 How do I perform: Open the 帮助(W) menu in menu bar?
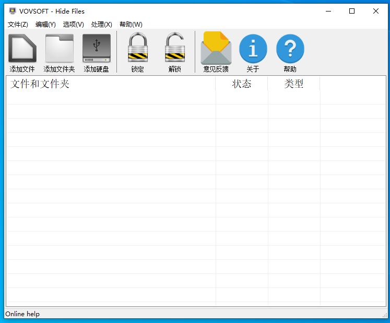click(131, 25)
